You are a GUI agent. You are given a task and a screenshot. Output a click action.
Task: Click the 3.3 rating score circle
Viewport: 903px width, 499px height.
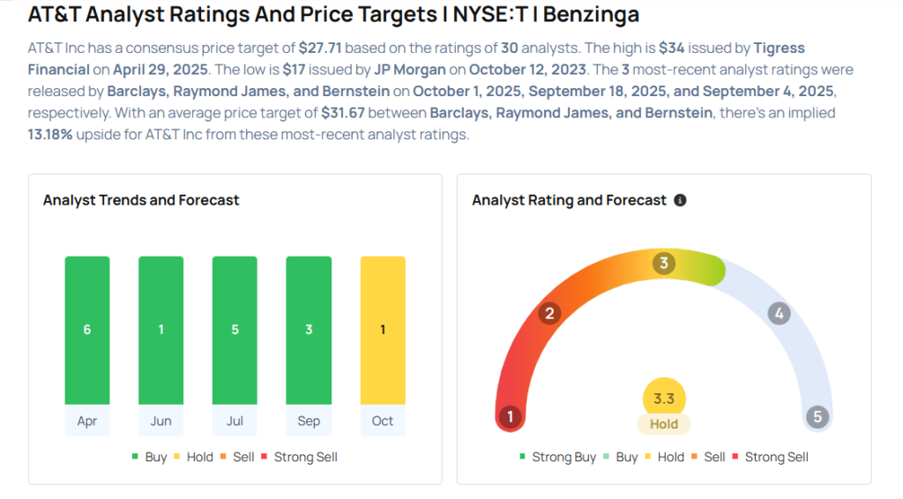click(664, 398)
